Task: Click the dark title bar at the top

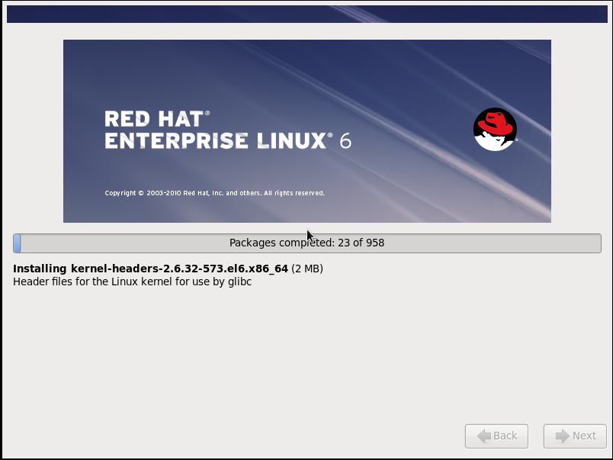Action: (x=306, y=12)
